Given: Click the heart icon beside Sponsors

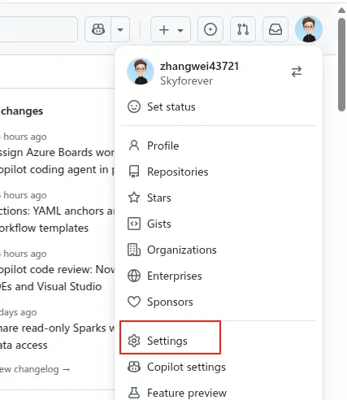Looking at the screenshot, I should 134,302.
